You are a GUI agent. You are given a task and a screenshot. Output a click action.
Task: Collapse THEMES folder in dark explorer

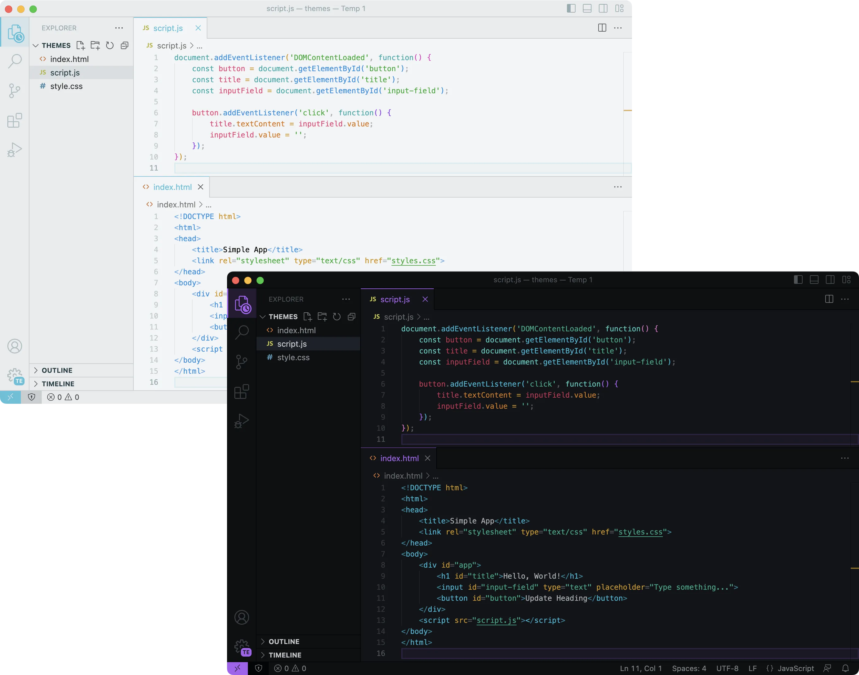(x=283, y=317)
